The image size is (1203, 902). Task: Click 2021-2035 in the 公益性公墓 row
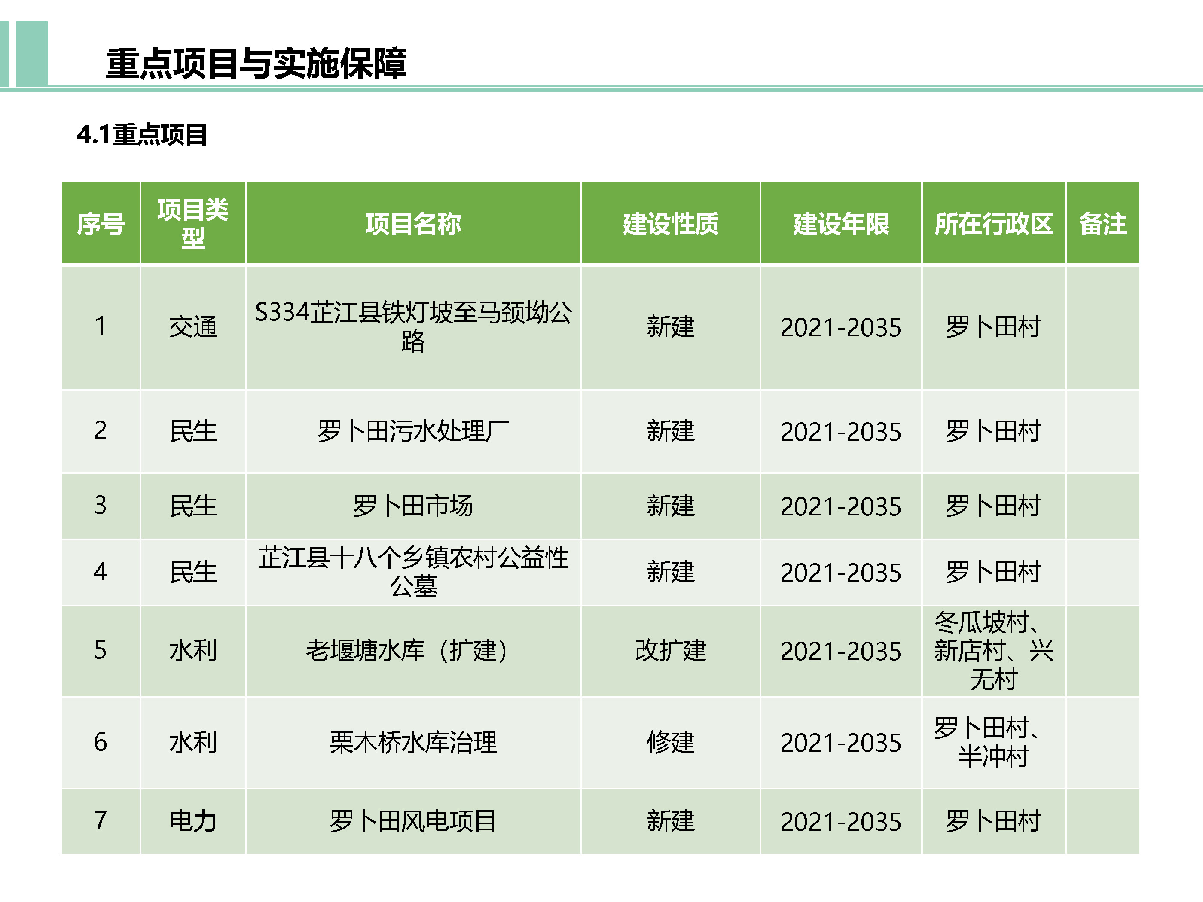tap(841, 572)
